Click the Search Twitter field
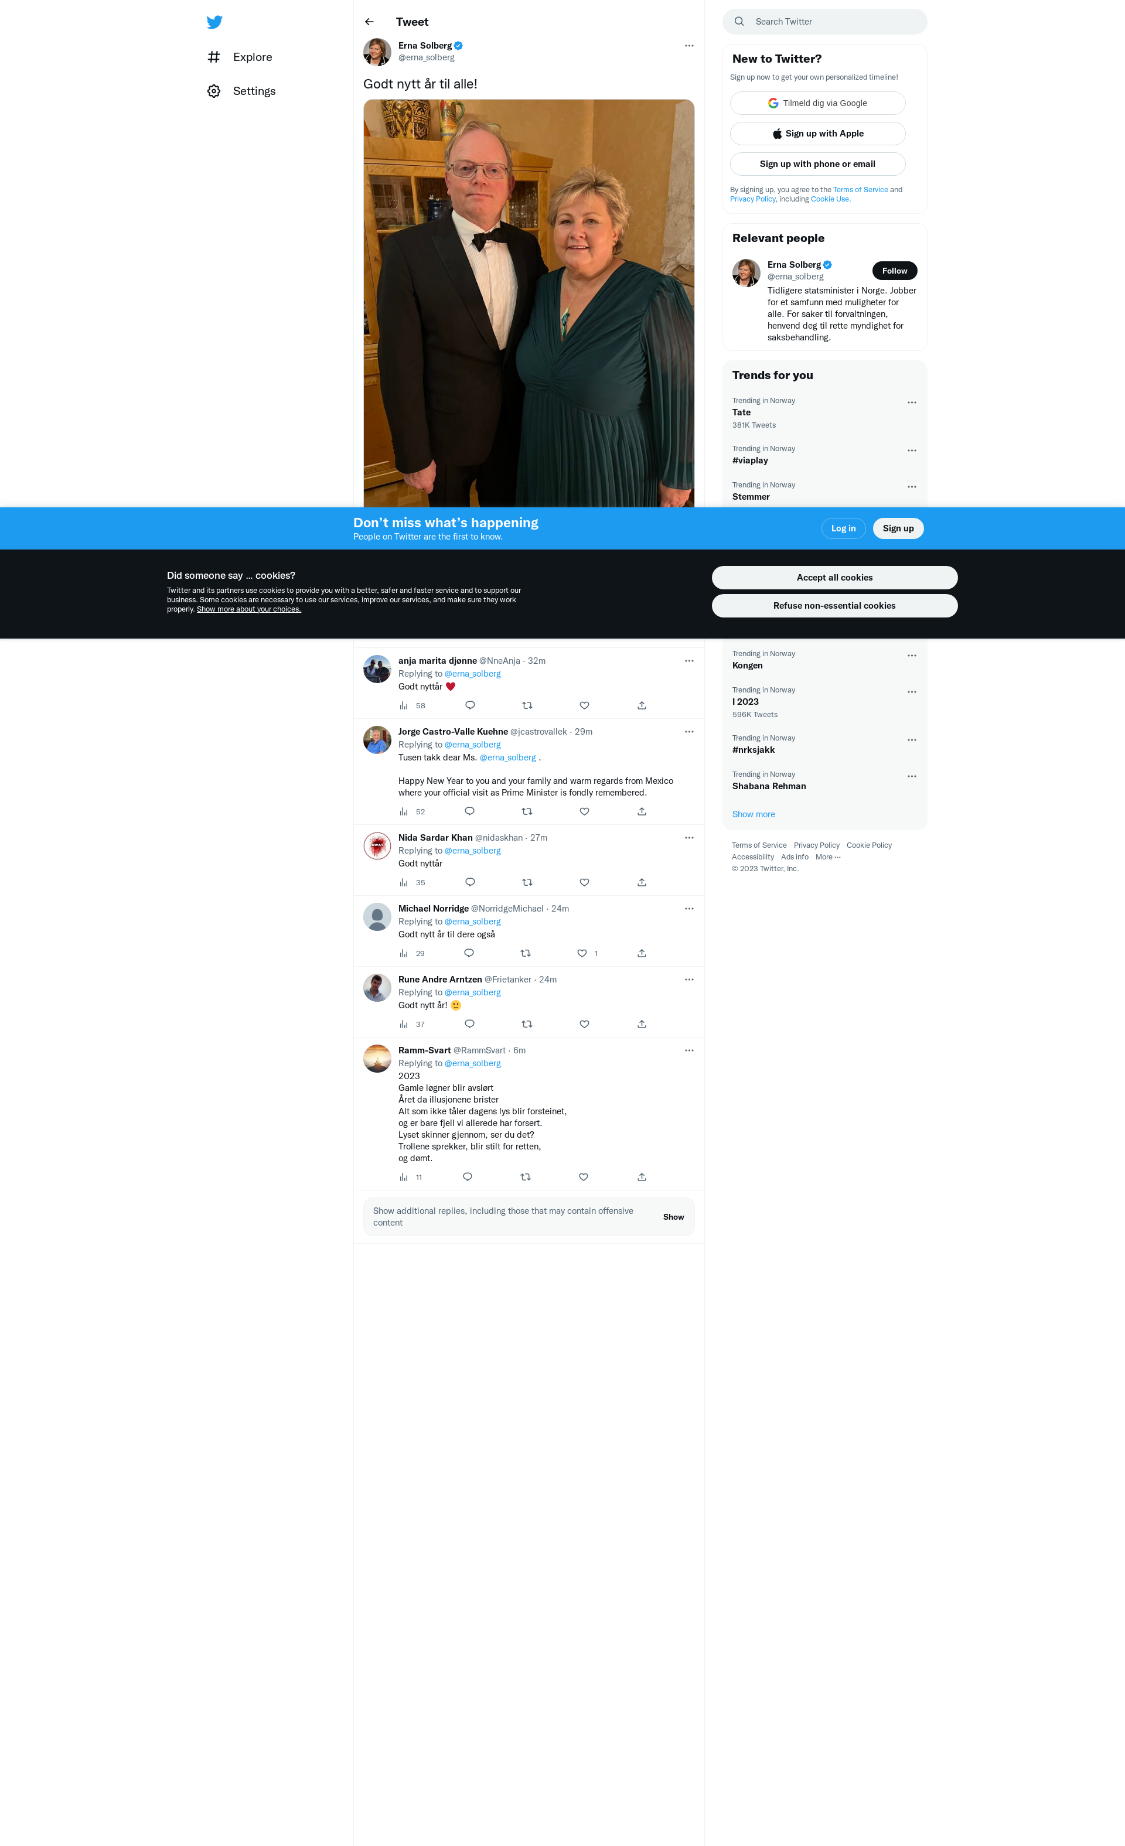The width and height of the screenshot is (1125, 1846). tap(824, 22)
